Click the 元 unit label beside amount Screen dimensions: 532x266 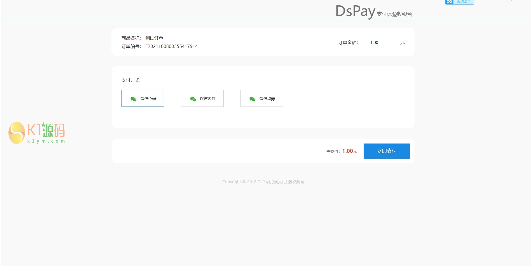[403, 43]
